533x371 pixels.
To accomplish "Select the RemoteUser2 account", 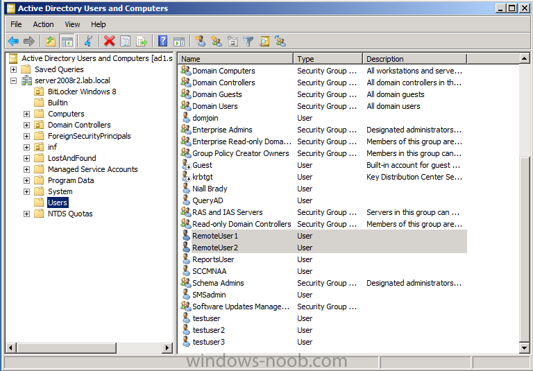I will tap(215, 248).
